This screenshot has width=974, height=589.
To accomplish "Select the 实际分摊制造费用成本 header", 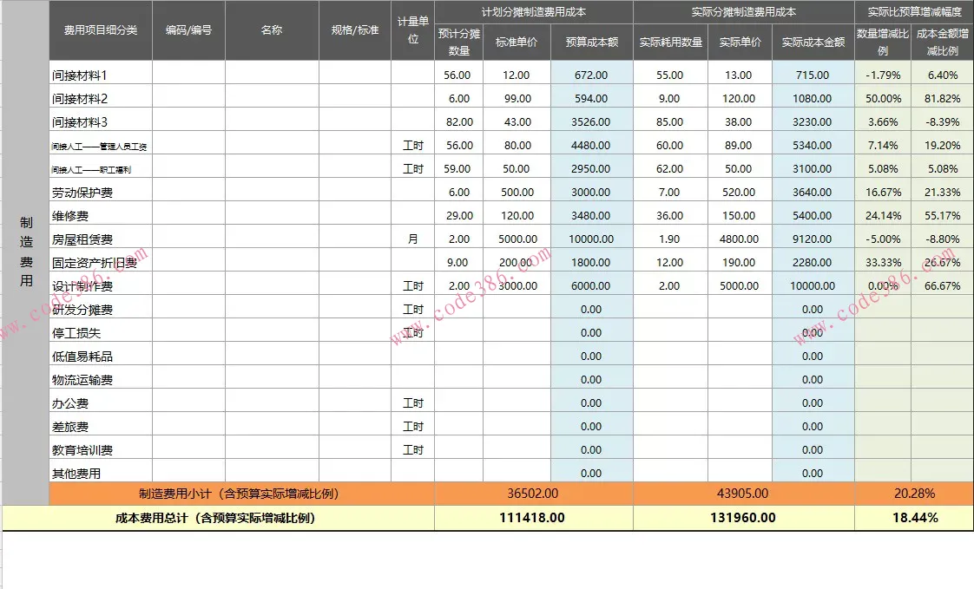I will point(744,12).
